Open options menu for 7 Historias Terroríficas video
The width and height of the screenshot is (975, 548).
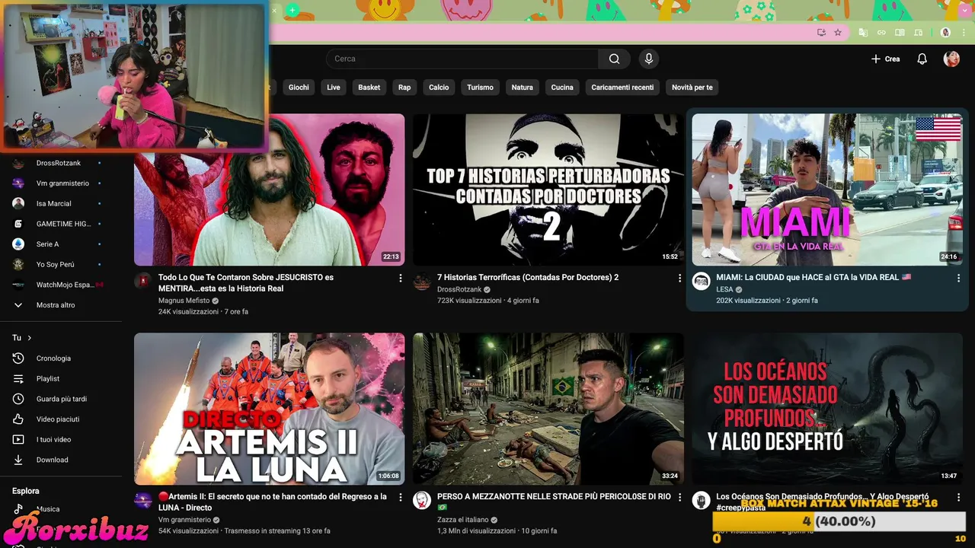(679, 279)
